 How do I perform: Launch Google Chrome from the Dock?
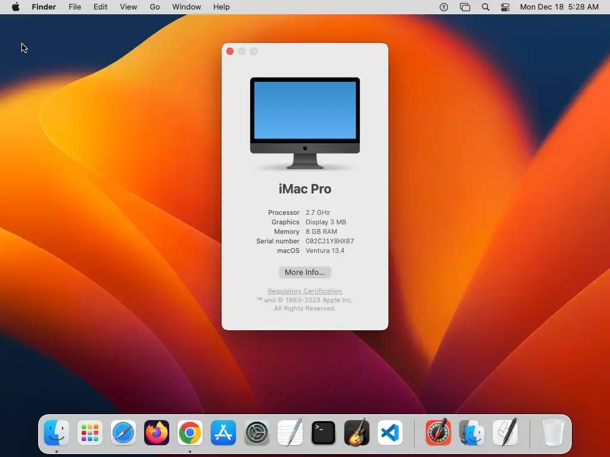190,433
